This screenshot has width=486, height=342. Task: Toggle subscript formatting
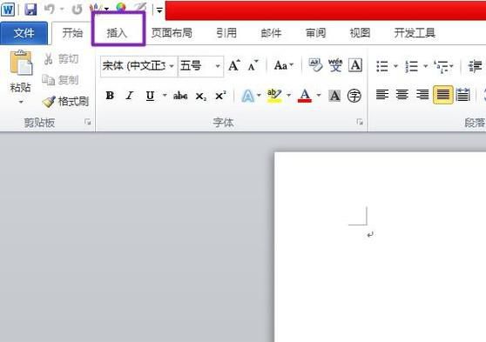(x=201, y=97)
